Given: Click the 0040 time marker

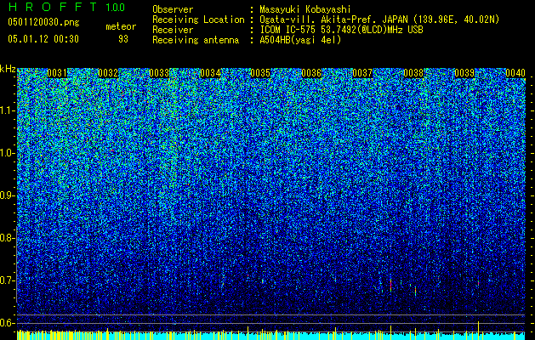Looking at the screenshot, I should 515,73.
